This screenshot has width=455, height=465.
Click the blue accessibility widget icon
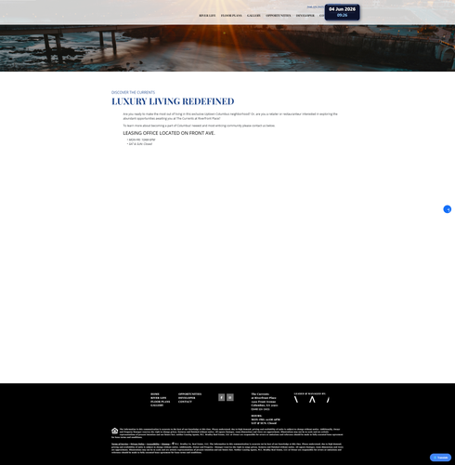tap(448, 209)
